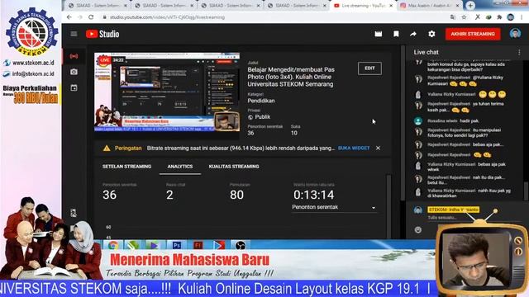Open the red Fl app in taskbar
The image size is (529, 297).
(198, 246)
